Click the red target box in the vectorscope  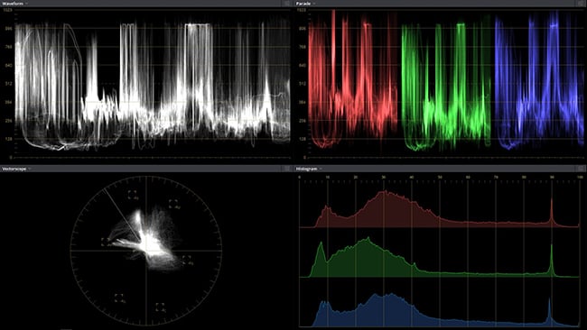point(132,195)
